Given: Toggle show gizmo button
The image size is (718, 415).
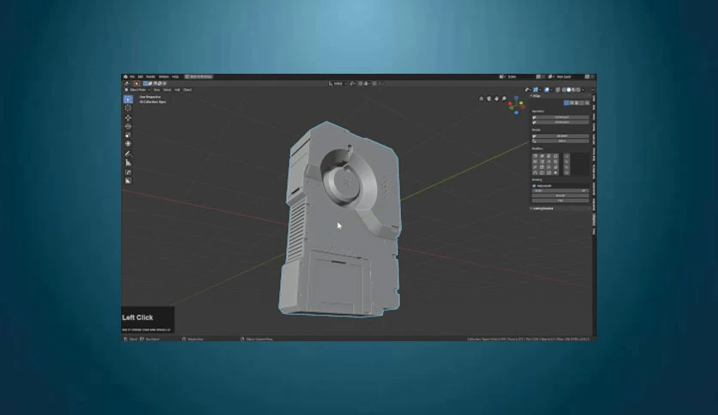Looking at the screenshot, I should 535,89.
